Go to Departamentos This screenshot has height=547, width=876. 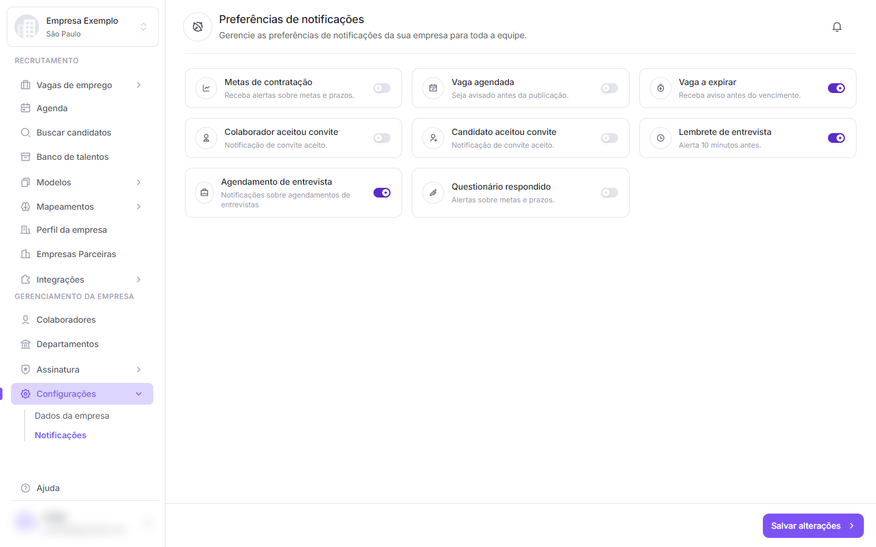click(x=82, y=344)
